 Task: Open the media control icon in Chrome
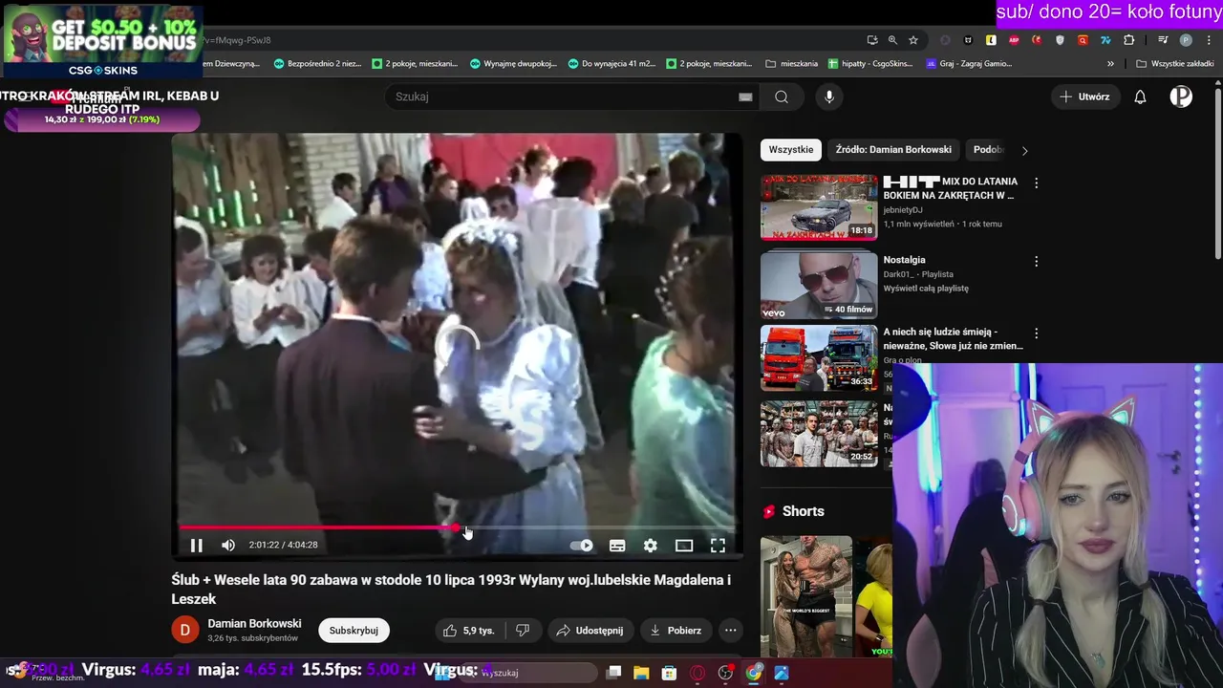pyautogui.click(x=1163, y=40)
